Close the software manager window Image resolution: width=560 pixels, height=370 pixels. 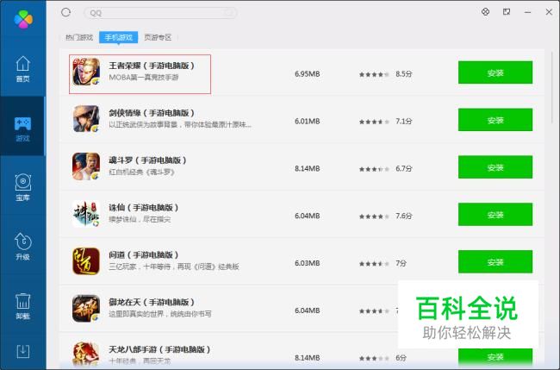[x=549, y=12]
